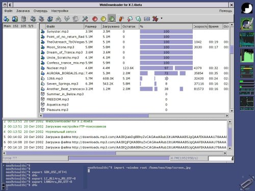Click the empty field ending the status bar
The height and width of the screenshot is (191, 255).
point(220,158)
